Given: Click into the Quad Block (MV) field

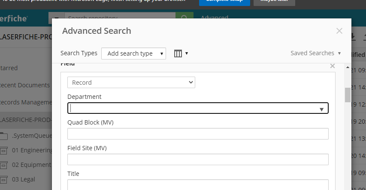Looking at the screenshot, I should tap(198, 134).
